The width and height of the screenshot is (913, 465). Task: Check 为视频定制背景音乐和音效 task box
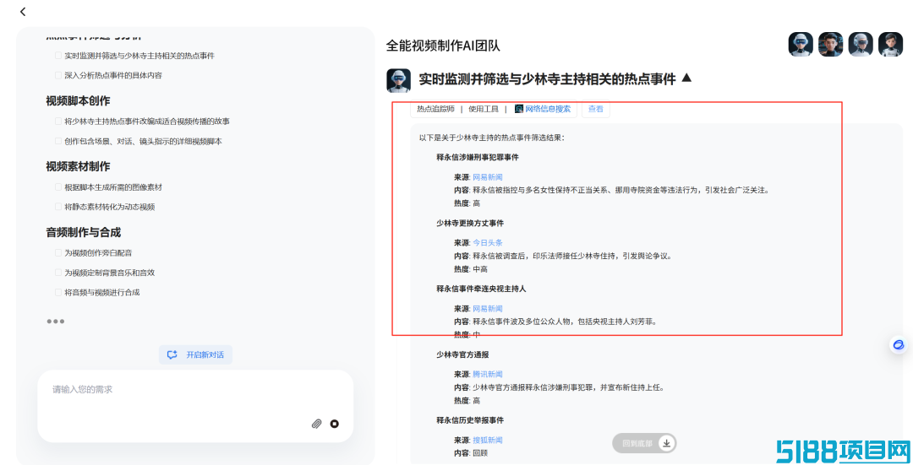(x=58, y=273)
